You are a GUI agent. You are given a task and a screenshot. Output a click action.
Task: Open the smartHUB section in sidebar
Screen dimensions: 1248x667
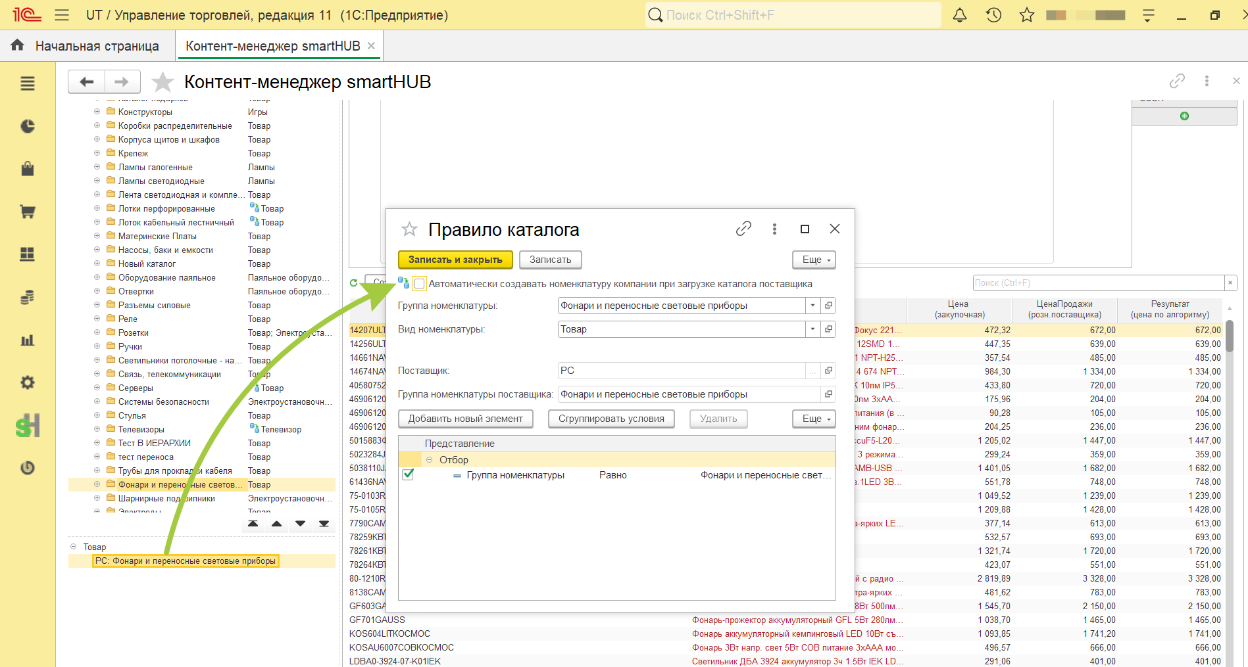(28, 425)
